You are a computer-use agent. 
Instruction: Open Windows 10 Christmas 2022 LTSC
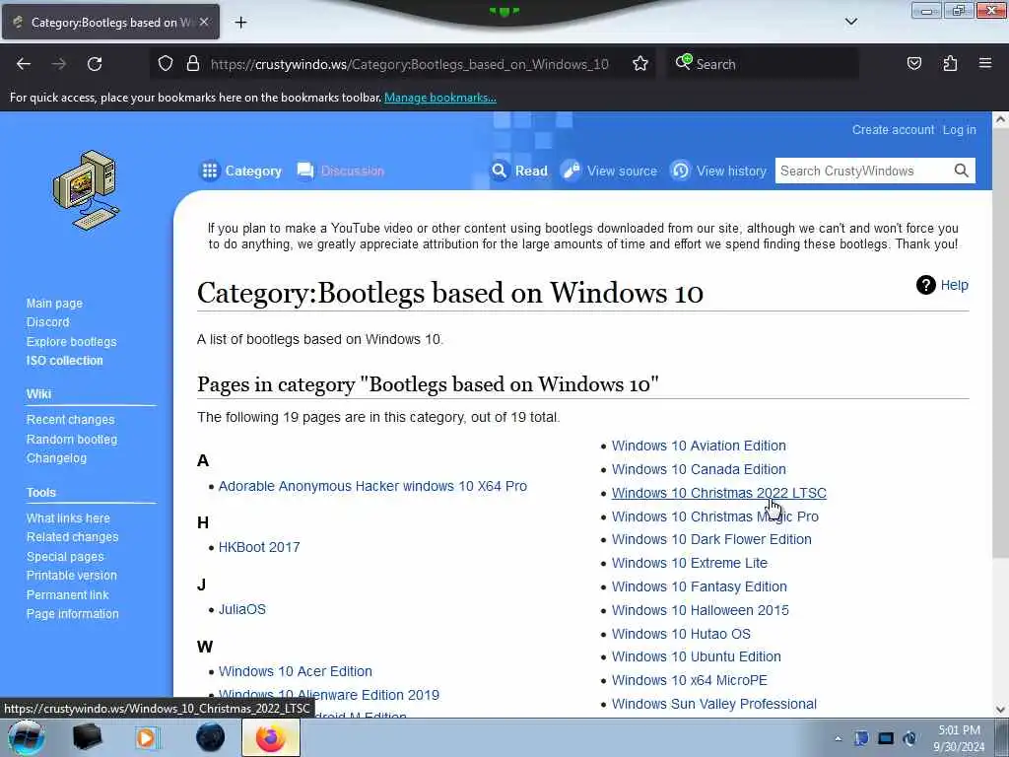[x=718, y=493]
